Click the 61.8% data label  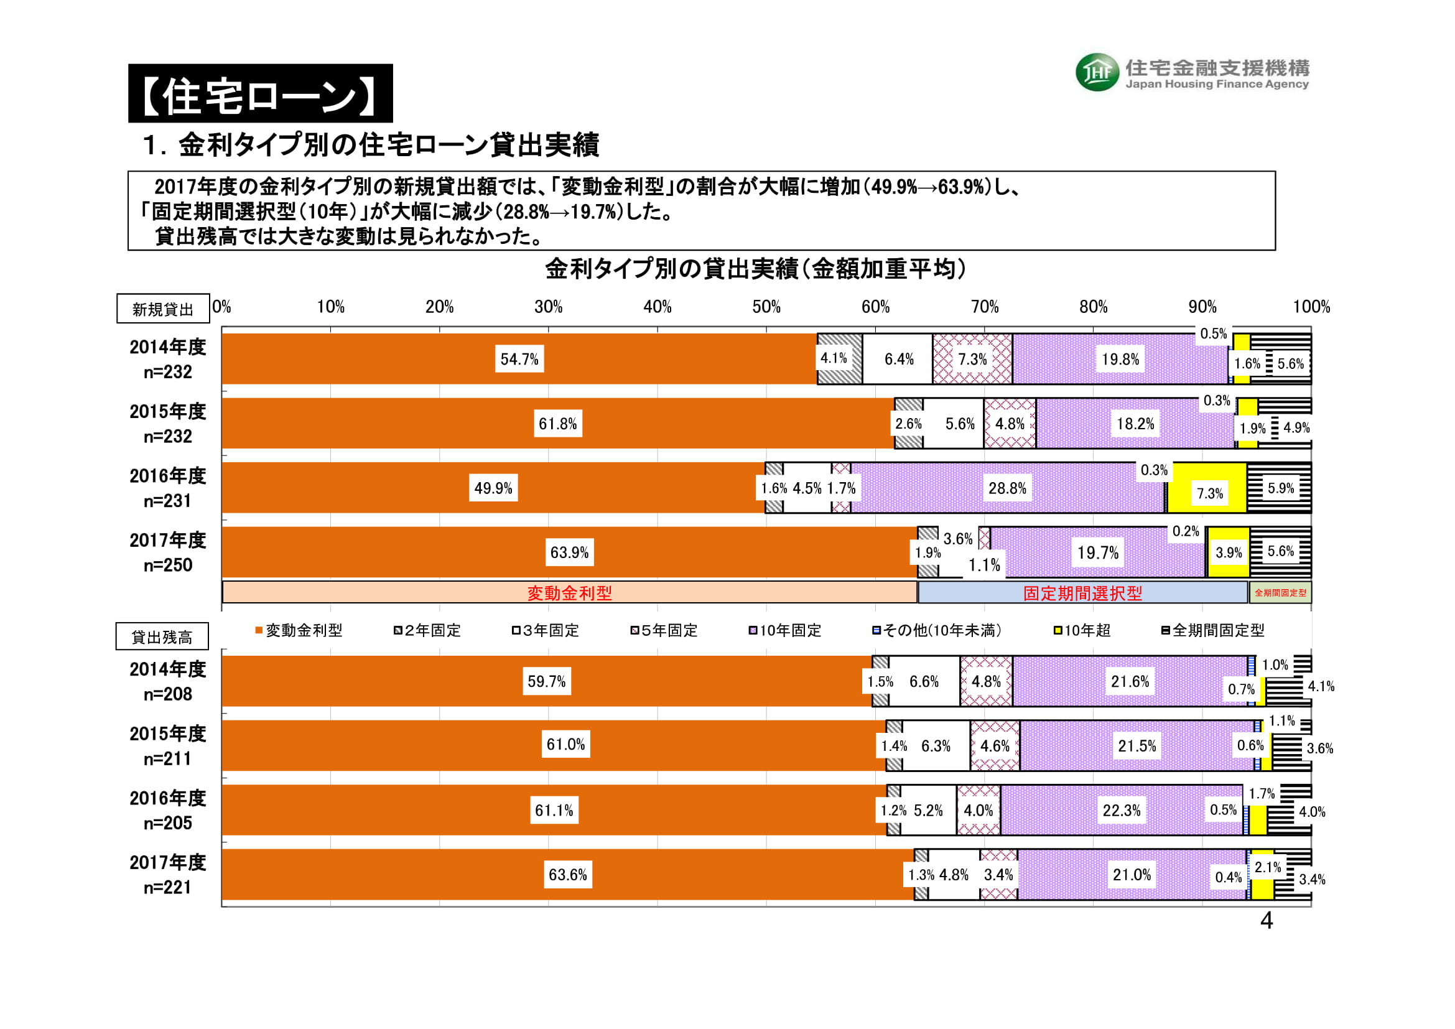(557, 424)
